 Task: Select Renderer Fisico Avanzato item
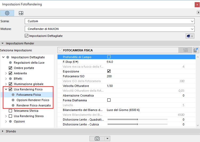coord(34,105)
